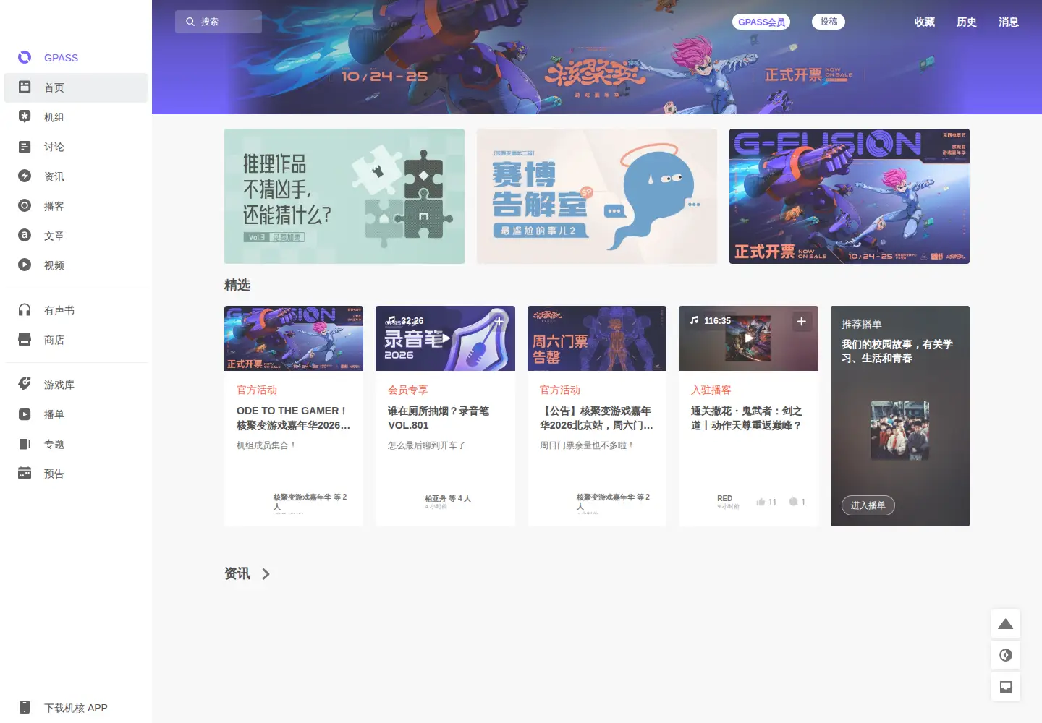
Task: Open the 文章 article icon
Action: (25, 235)
